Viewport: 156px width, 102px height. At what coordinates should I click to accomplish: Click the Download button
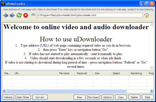(93, 97)
